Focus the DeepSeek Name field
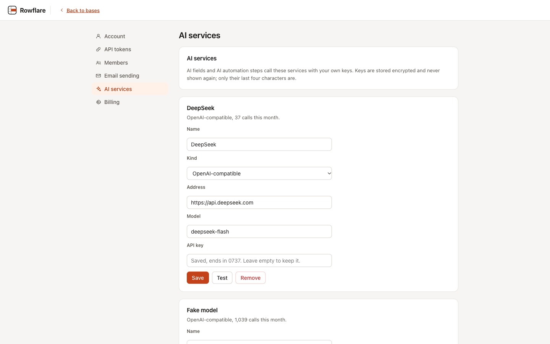Screen dimensions: 550x344 pyautogui.click(x=259, y=144)
